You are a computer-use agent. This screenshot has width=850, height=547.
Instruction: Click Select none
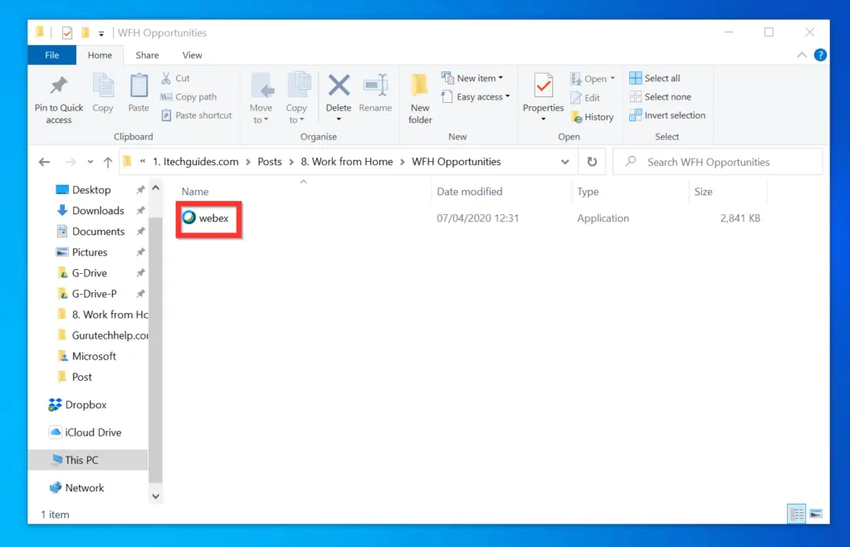tap(660, 97)
